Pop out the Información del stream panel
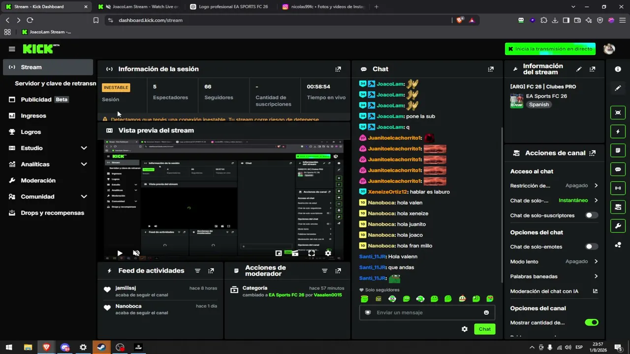 pyautogui.click(x=593, y=69)
